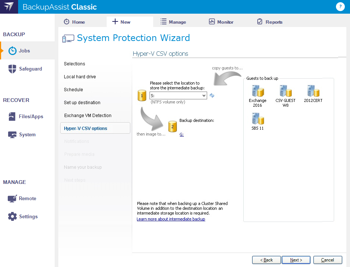Click the Name your backup step
350x267 pixels.
pos(83,167)
